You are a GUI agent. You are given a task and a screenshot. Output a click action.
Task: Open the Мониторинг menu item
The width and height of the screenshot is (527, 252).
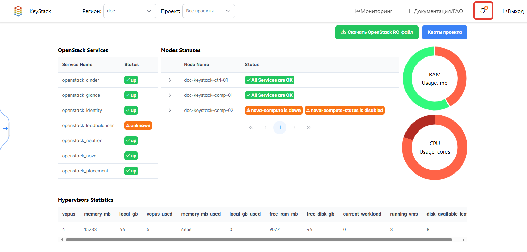point(374,11)
